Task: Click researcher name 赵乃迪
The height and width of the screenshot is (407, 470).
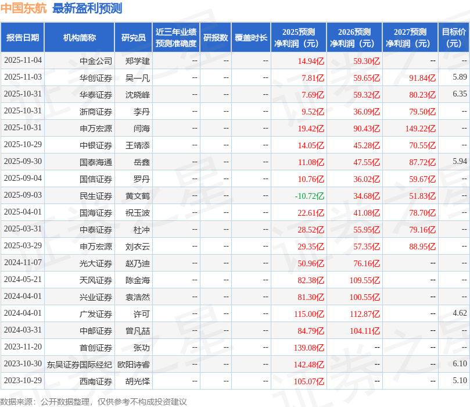Action: coord(137,263)
